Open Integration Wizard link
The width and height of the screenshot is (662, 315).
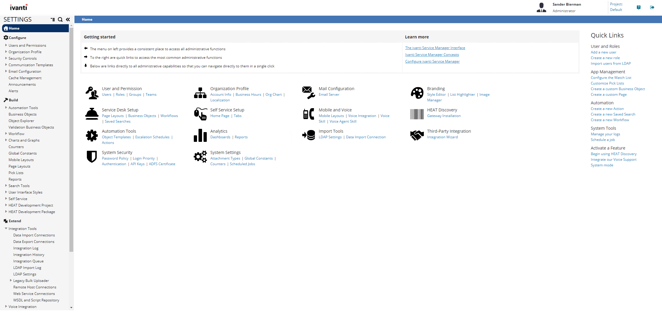[x=443, y=137]
